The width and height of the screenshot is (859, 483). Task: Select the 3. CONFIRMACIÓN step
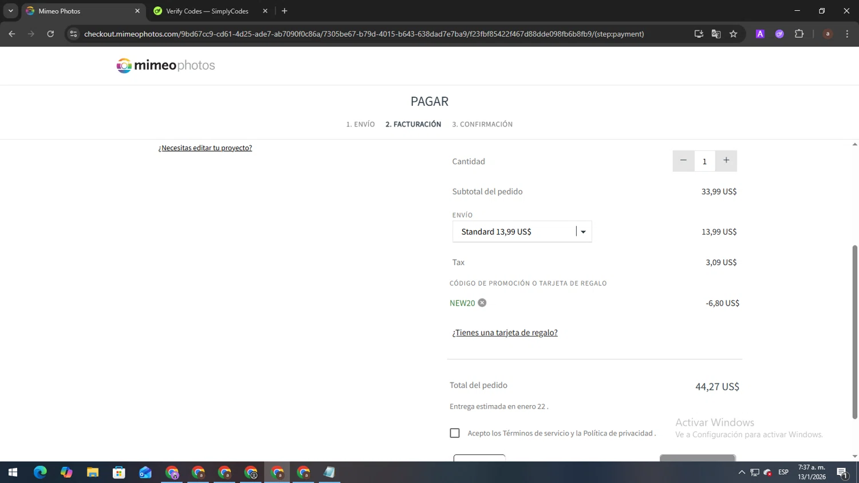[x=482, y=124]
